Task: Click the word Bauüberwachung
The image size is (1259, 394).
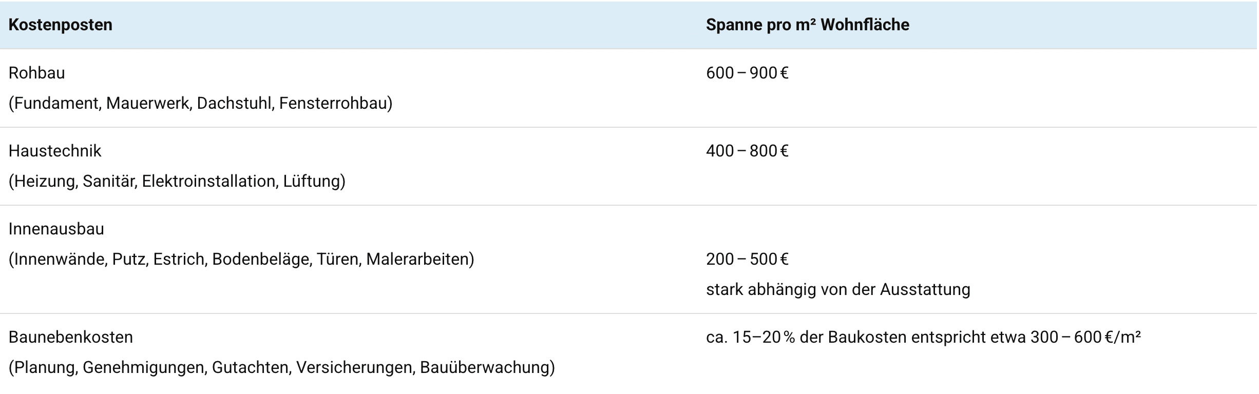Action: point(485,368)
